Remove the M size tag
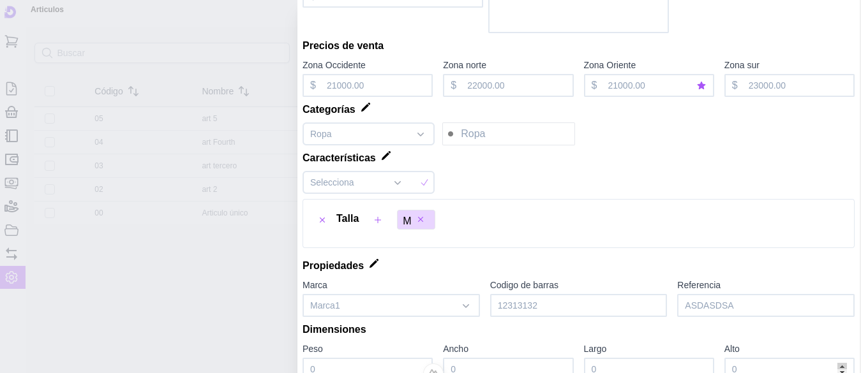Screen dimensions: 861x373 coord(421,220)
